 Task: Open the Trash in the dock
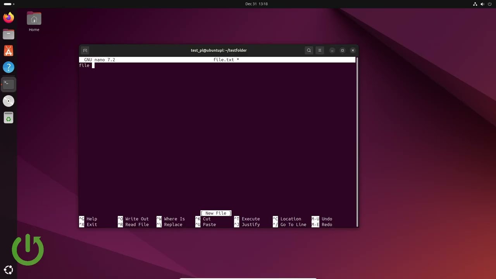tap(9, 118)
